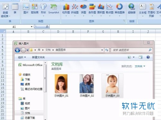Image resolution: width=161 pixels, height=120 pixels.
Task: Insert a Text Box (文本框)
Action: 143,10
